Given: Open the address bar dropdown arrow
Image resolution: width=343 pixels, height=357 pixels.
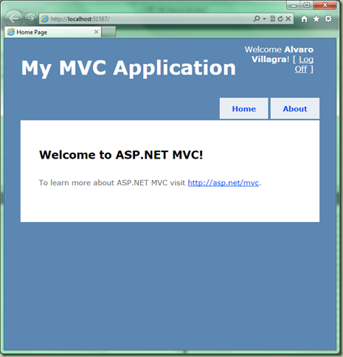Looking at the screenshot, I should pyautogui.click(x=264, y=18).
